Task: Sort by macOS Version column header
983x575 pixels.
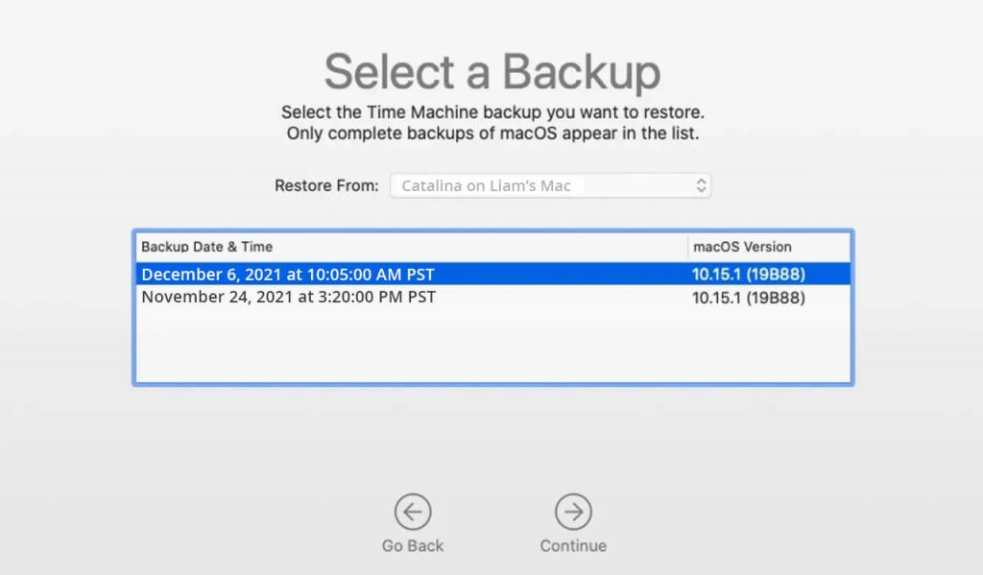Action: coord(742,247)
